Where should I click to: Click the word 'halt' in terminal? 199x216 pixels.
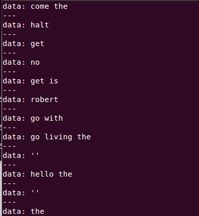click(x=40, y=25)
